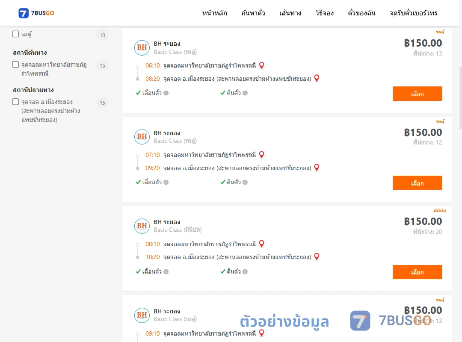Open ตั๋วของฉัน navigation item
Screen dimensions: 462x342
tap(361, 13)
